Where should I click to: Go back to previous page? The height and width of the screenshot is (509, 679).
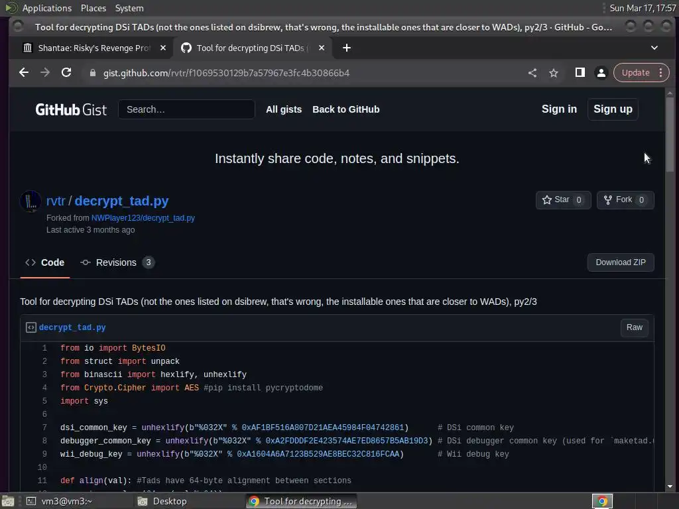(24, 73)
